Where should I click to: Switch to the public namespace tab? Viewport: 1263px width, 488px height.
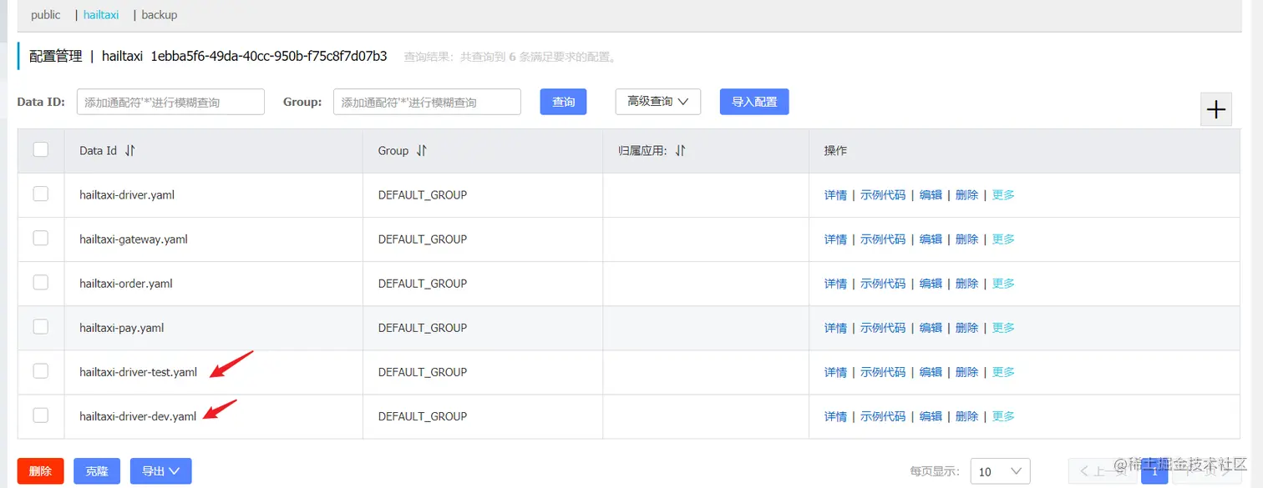(x=45, y=14)
